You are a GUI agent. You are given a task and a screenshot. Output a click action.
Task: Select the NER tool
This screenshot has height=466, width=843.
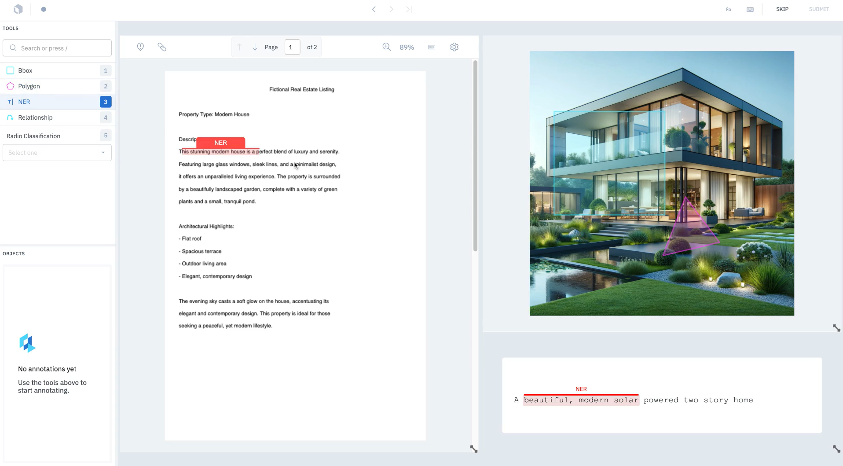[57, 102]
